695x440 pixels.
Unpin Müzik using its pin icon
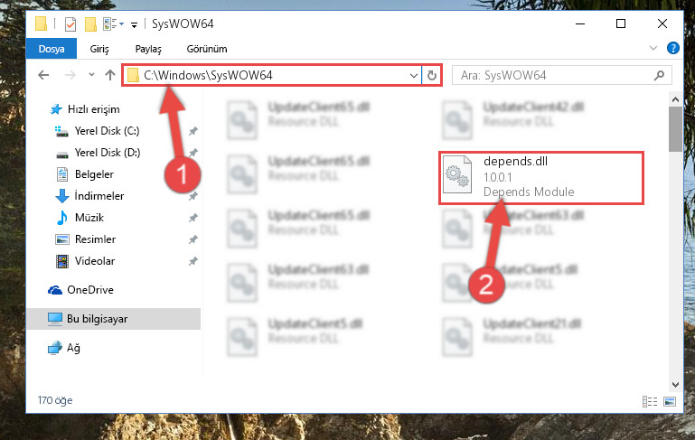(x=193, y=218)
